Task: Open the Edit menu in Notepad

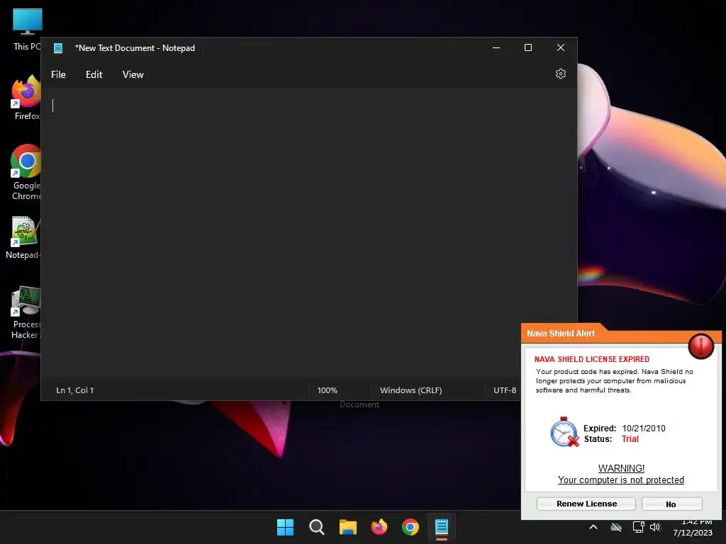Action: (x=94, y=74)
